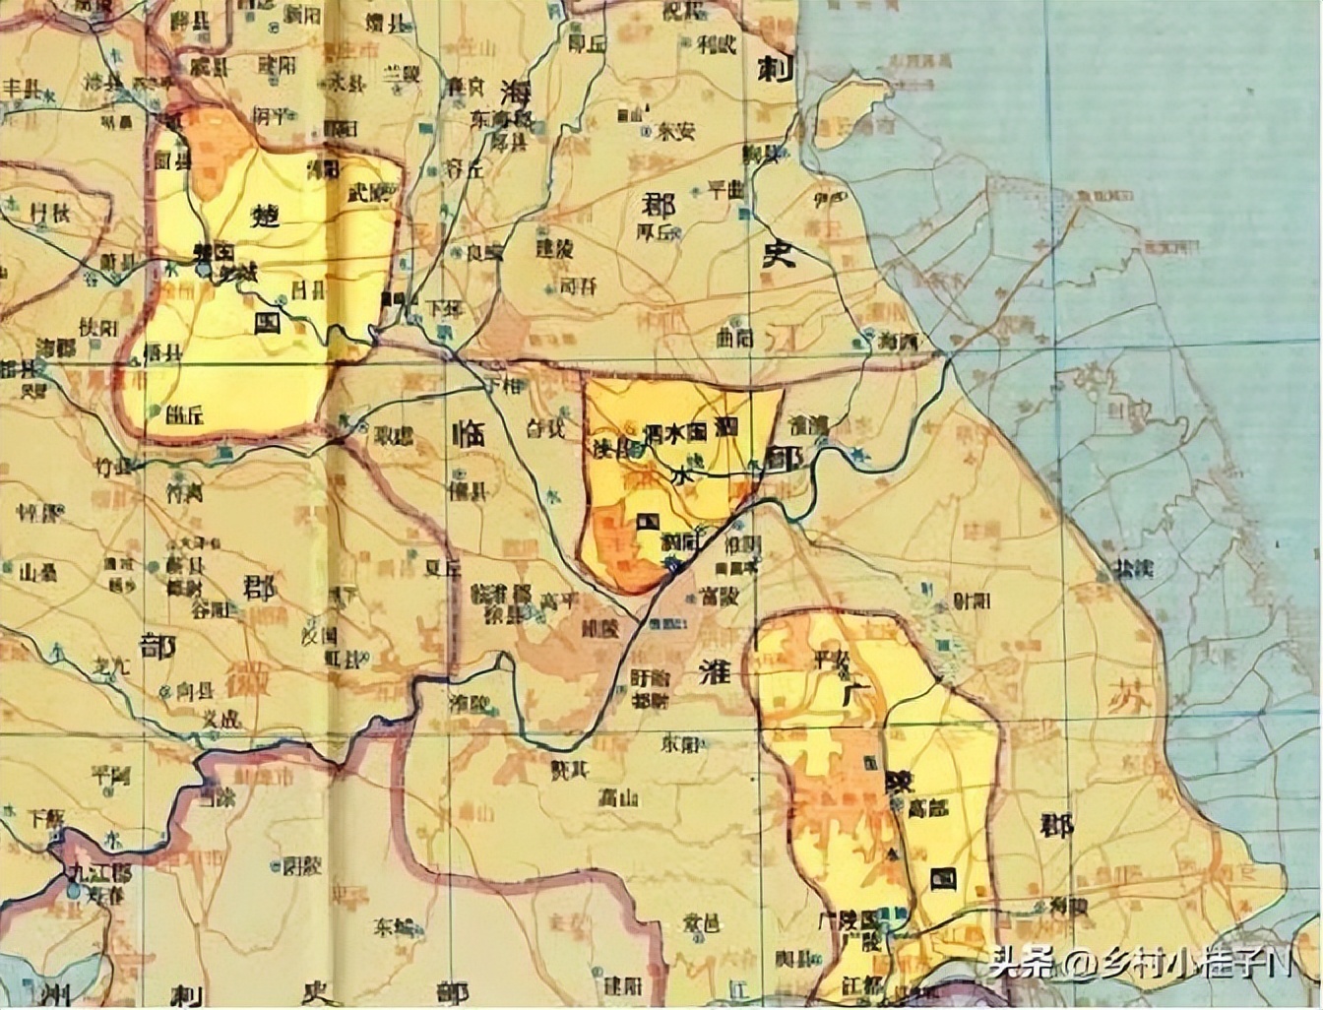Image resolution: width=1323 pixels, height=1010 pixels.
Task: Select the 射阳 place label
Action: pyautogui.click(x=974, y=600)
